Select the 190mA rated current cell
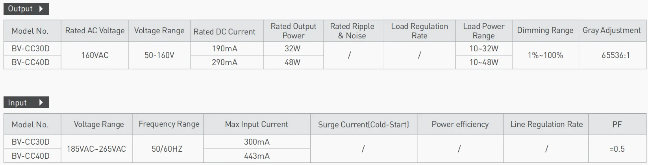The width and height of the screenshot is (648, 165). point(224,49)
